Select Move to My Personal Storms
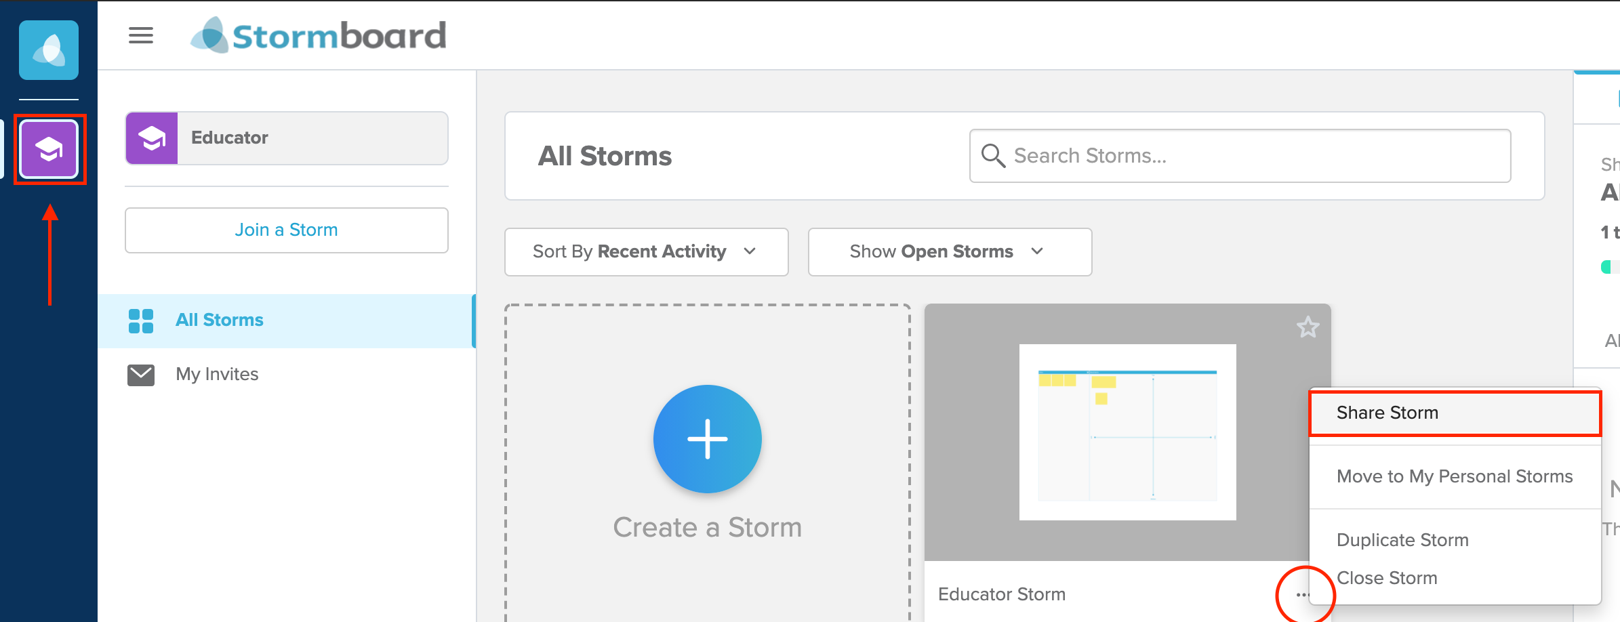The height and width of the screenshot is (622, 1620). coord(1455,476)
